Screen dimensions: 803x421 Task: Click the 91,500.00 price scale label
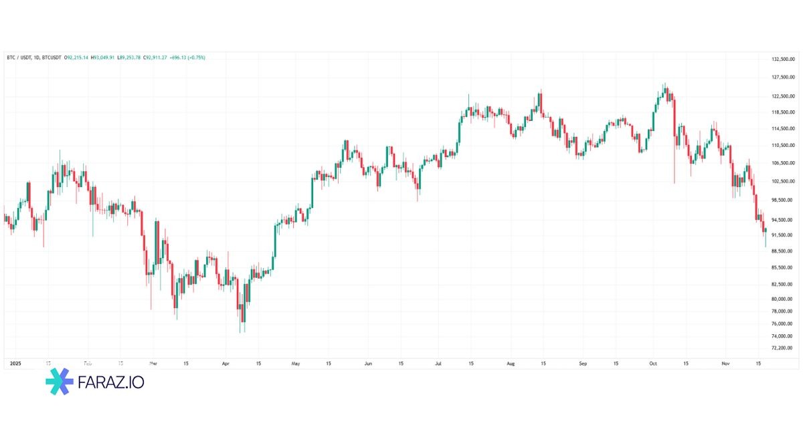click(780, 235)
